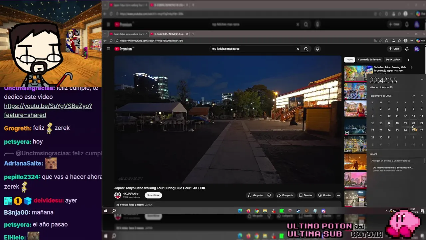The height and width of the screenshot is (240, 426).
Task: Go to next month in calendar
Action: click(x=422, y=96)
